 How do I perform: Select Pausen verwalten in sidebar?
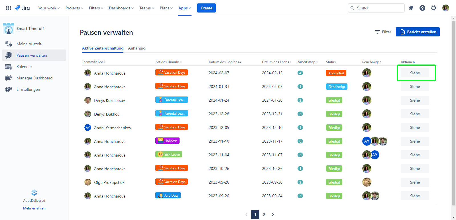pyautogui.click(x=32, y=55)
